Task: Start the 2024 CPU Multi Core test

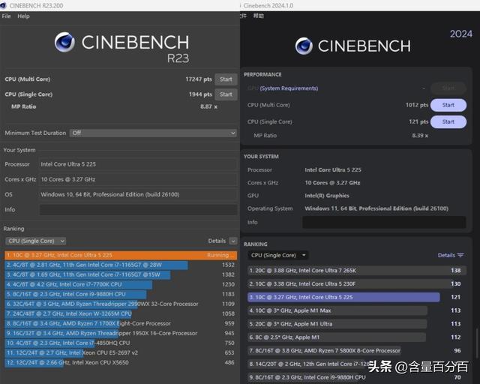Action: pos(448,105)
